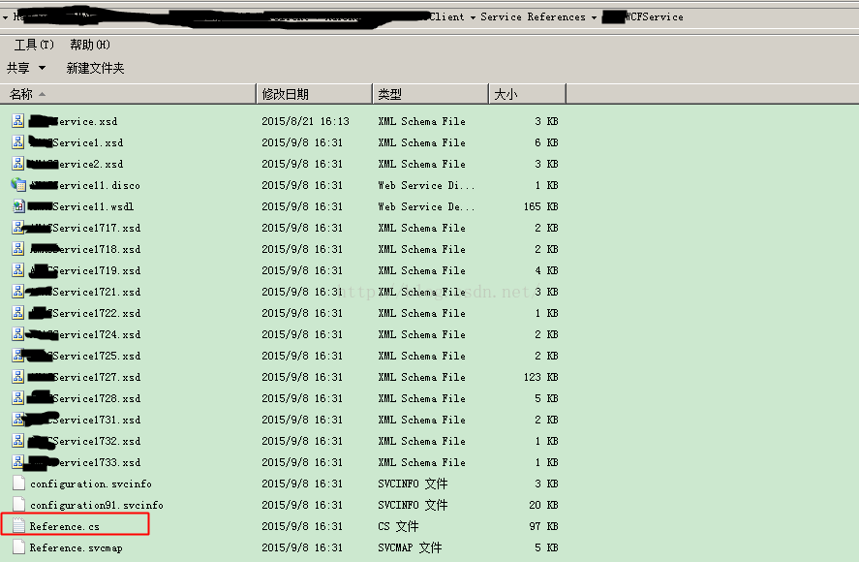Select the file name ending ervice11.disco
859x562 pixels.
84,185
